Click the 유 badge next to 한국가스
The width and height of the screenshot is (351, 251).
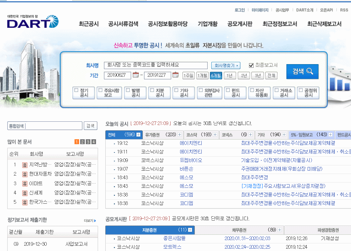[25, 202]
